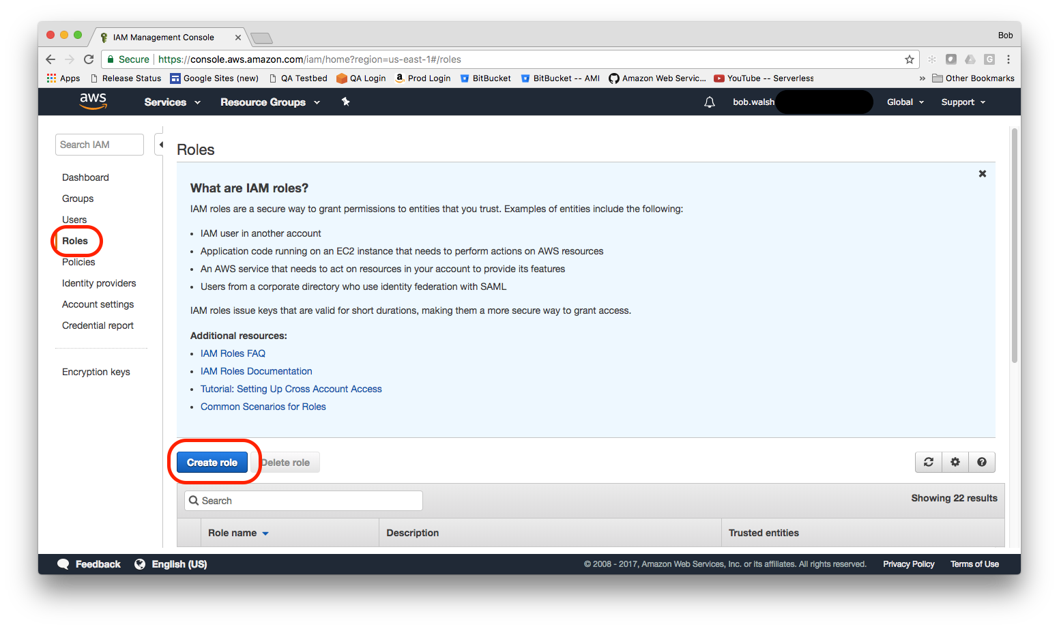This screenshot has width=1059, height=629.
Task: Collapse the IAM sidebar with arrow handle
Action: coord(160,145)
